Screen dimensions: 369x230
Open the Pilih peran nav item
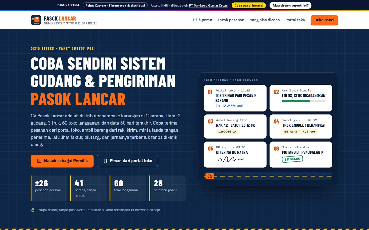point(202,20)
